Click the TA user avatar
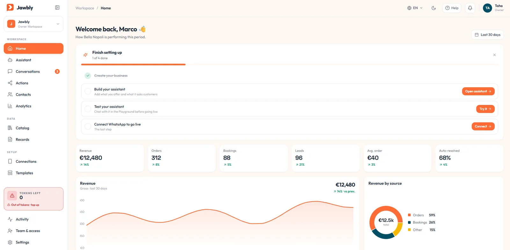The image size is (510, 250). coord(487,8)
